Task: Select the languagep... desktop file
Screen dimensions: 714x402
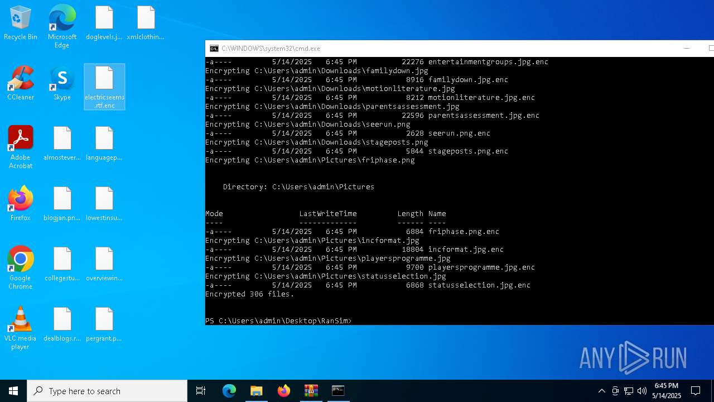Action: click(x=104, y=144)
